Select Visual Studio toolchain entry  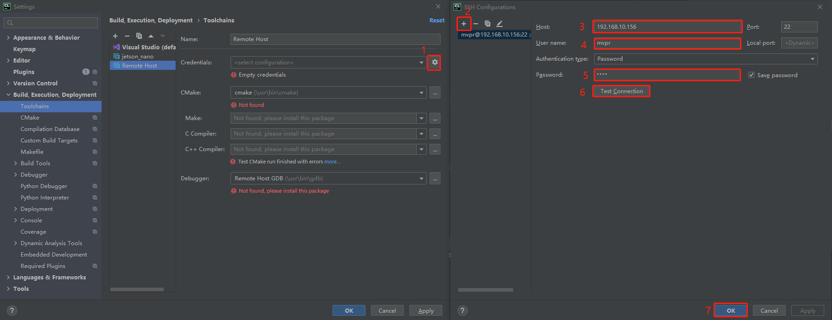pyautogui.click(x=143, y=47)
